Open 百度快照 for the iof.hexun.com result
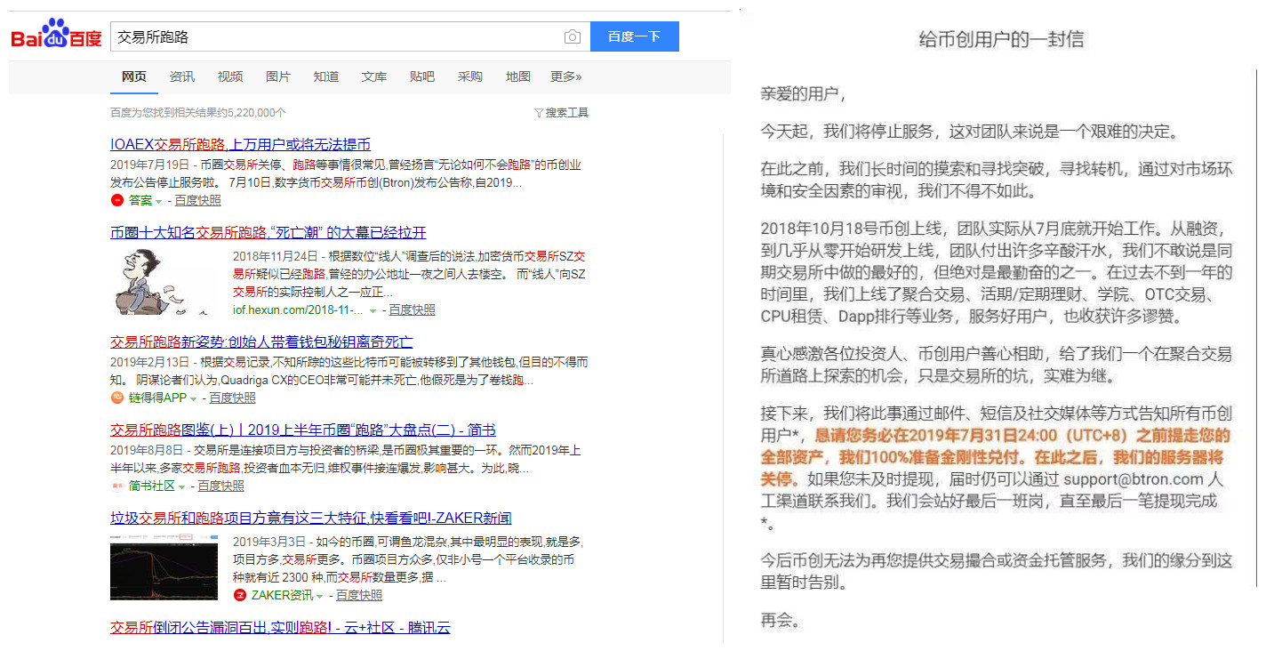 click(412, 310)
